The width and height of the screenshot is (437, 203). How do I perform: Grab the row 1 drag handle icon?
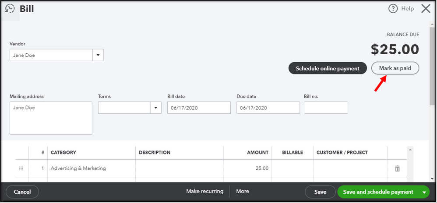[x=21, y=168]
